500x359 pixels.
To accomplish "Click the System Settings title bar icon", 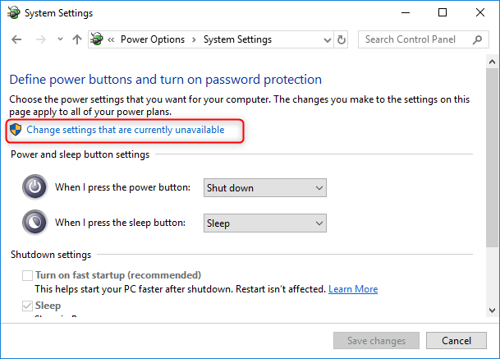I will (x=13, y=13).
